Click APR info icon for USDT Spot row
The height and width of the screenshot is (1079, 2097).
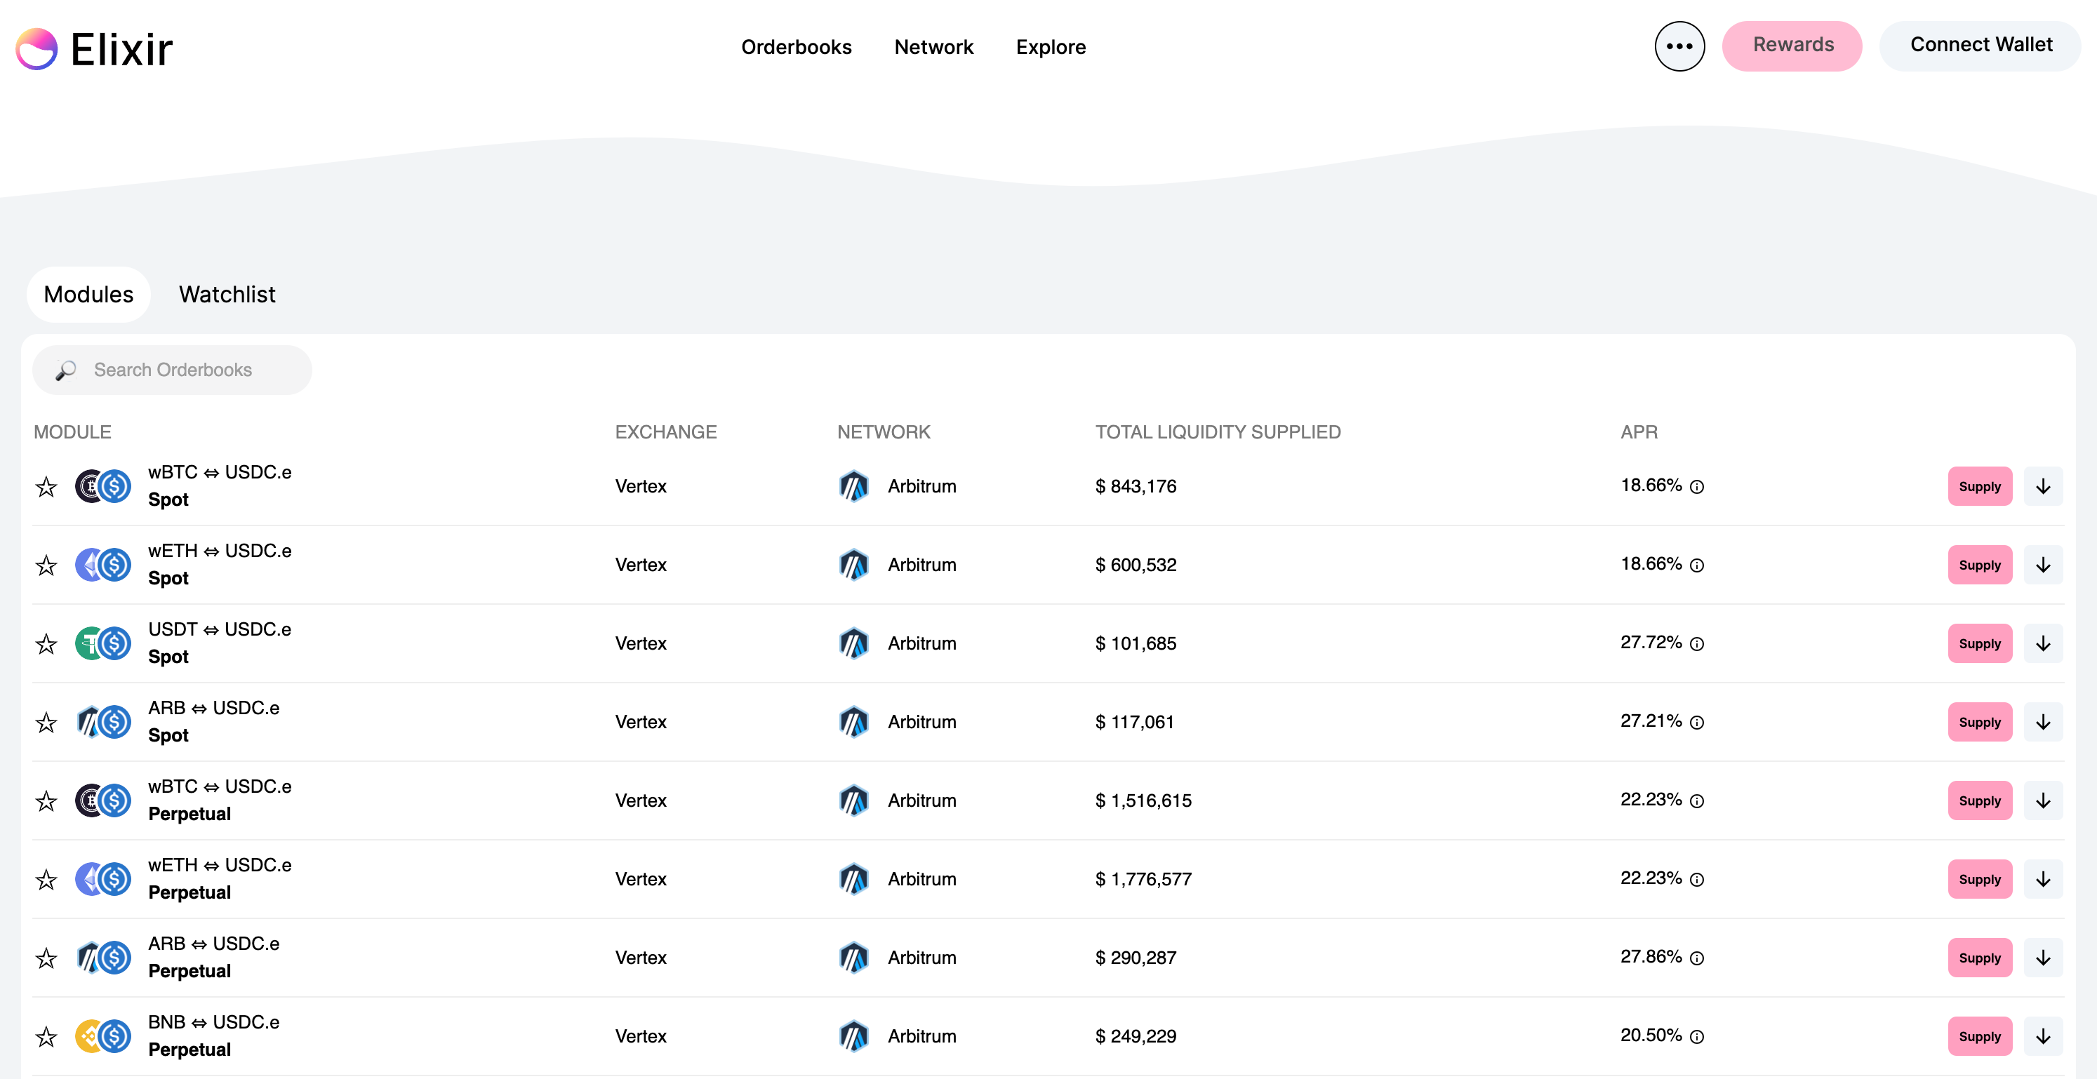(1696, 645)
